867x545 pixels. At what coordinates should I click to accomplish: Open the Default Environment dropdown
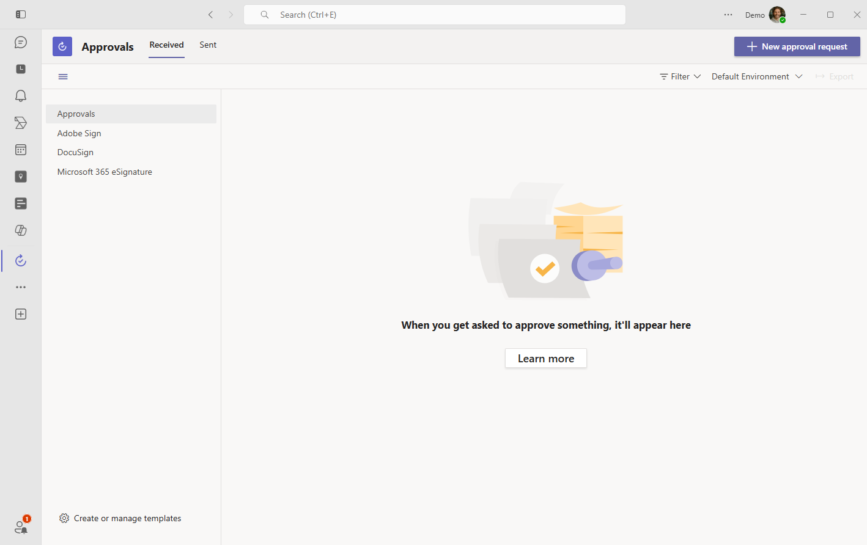pyautogui.click(x=757, y=76)
